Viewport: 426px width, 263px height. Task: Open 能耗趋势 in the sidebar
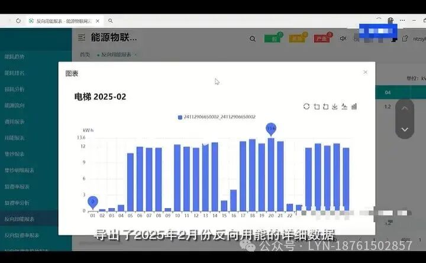coord(14,57)
